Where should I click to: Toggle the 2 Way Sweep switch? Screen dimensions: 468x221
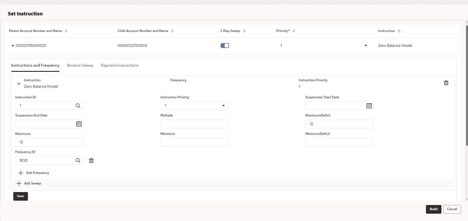coord(225,45)
